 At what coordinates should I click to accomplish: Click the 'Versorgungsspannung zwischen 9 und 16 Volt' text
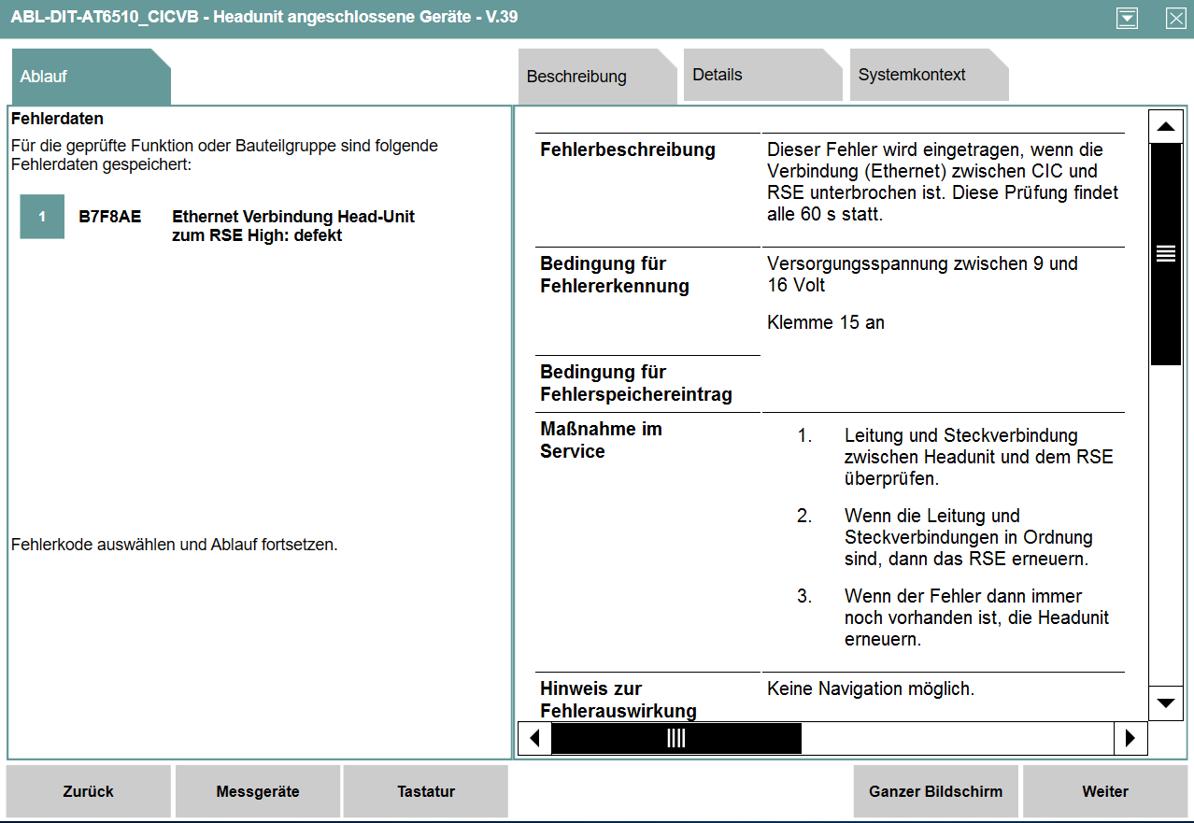pyautogui.click(x=922, y=275)
